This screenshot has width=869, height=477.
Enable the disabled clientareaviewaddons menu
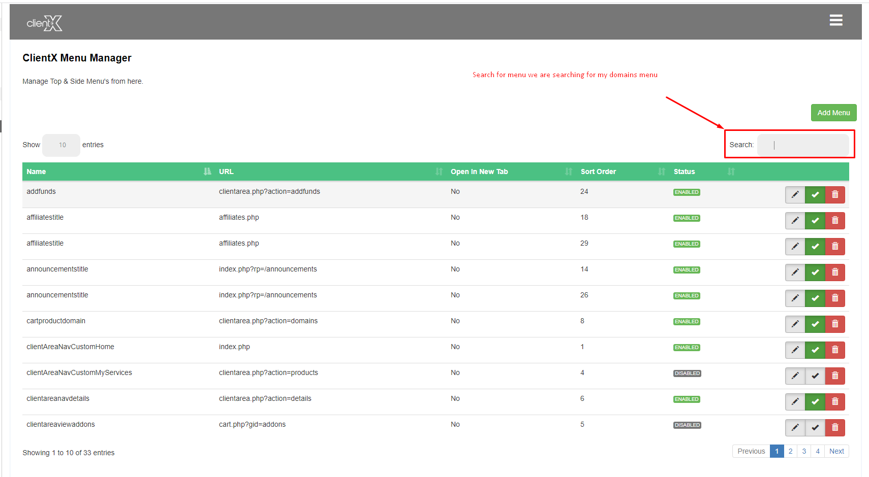click(x=815, y=428)
